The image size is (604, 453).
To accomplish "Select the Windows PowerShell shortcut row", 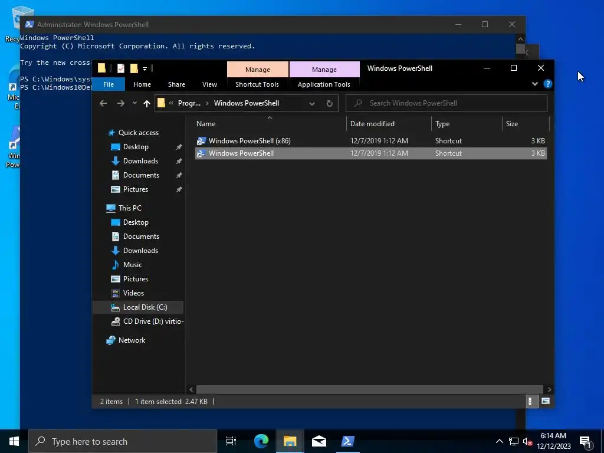I will (x=371, y=153).
